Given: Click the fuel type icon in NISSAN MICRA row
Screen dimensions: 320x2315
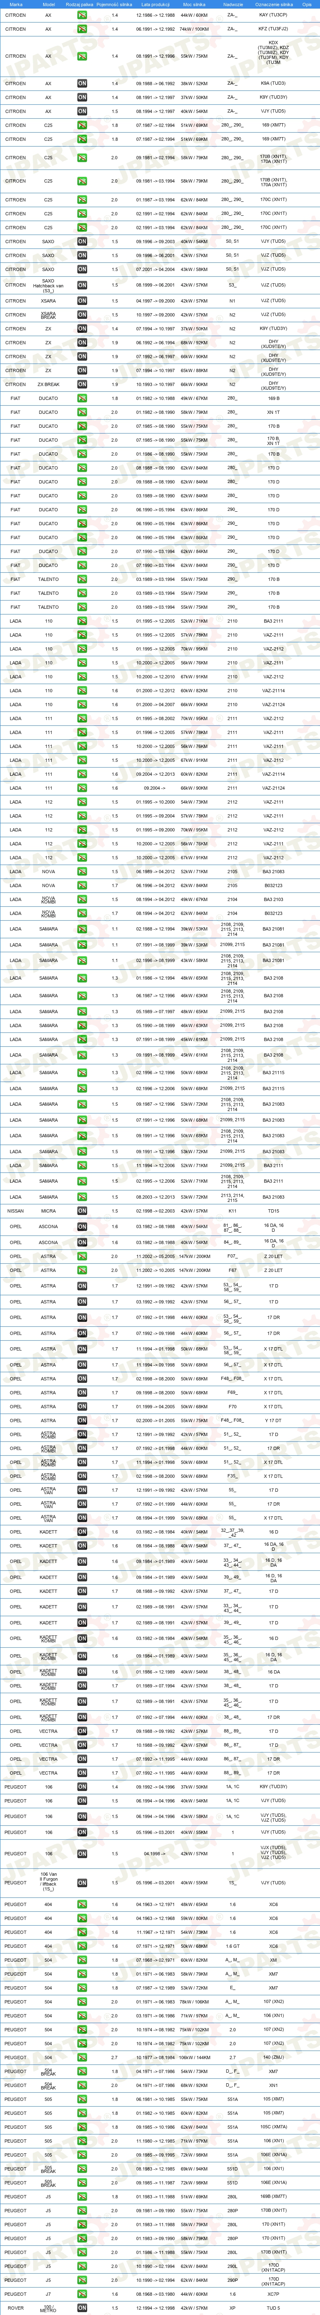Looking at the screenshot, I should pos(82,1211).
